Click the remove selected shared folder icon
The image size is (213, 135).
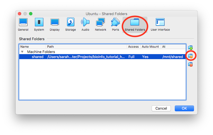coord(190,64)
